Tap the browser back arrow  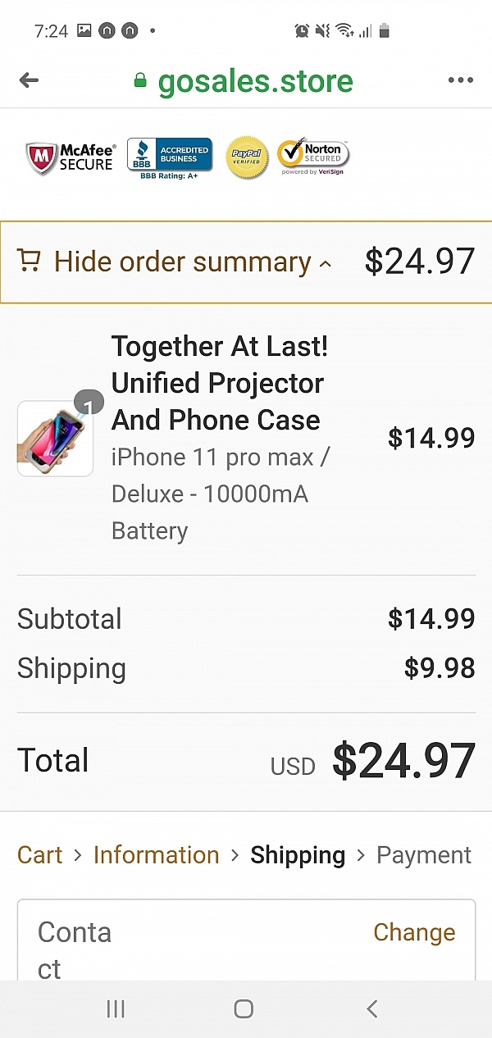coord(29,80)
